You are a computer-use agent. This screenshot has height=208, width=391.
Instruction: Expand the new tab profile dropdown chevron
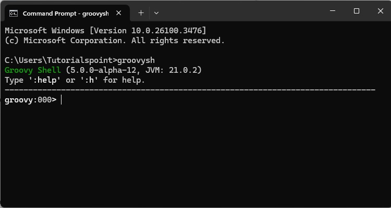click(156, 13)
